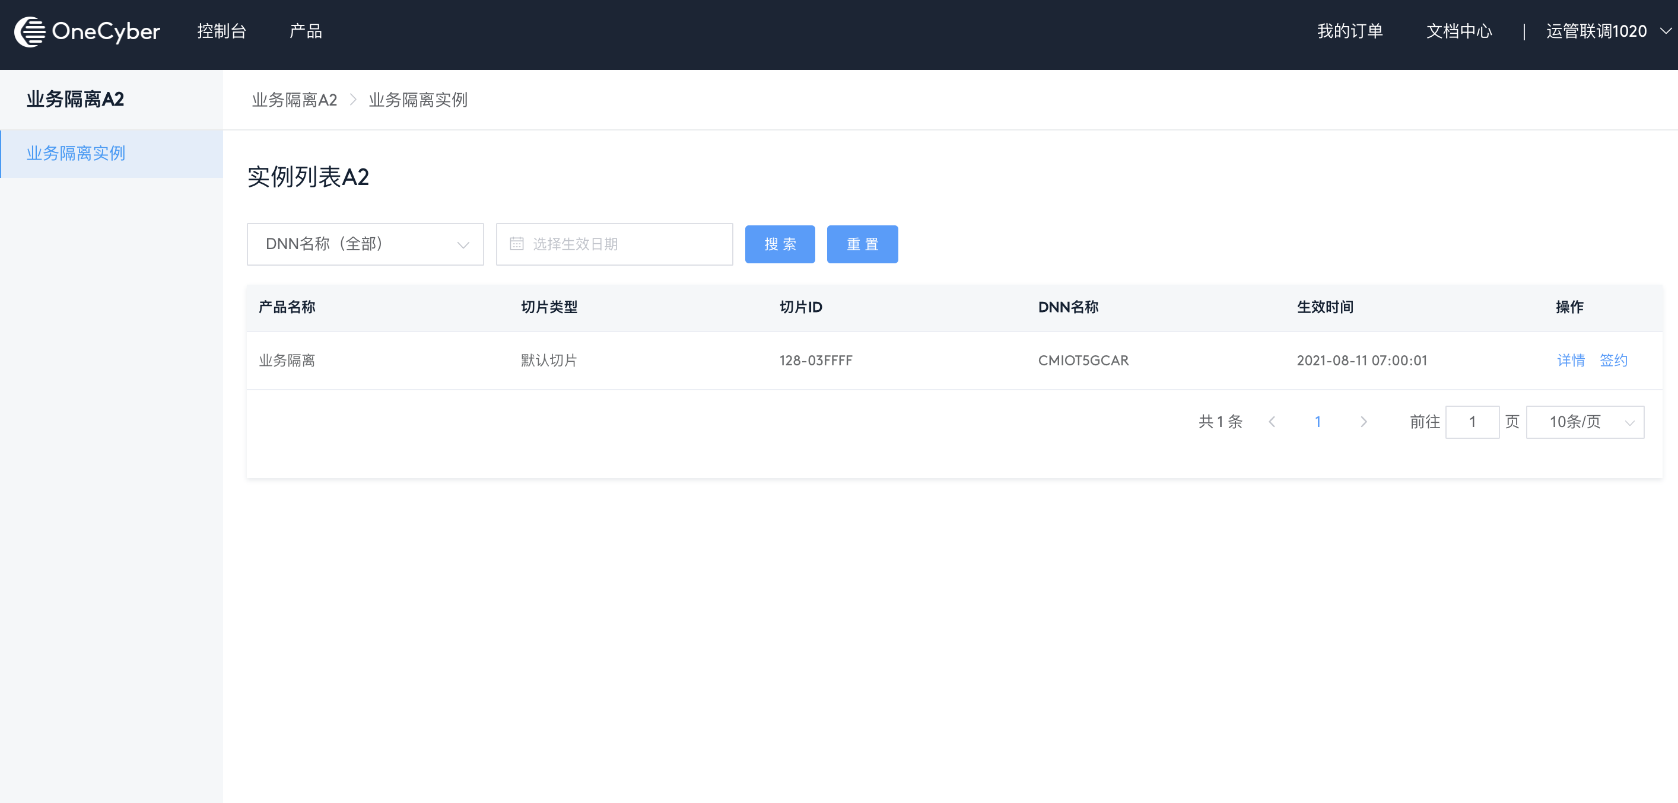Click the previous page arrow
1678x803 pixels.
click(x=1272, y=422)
